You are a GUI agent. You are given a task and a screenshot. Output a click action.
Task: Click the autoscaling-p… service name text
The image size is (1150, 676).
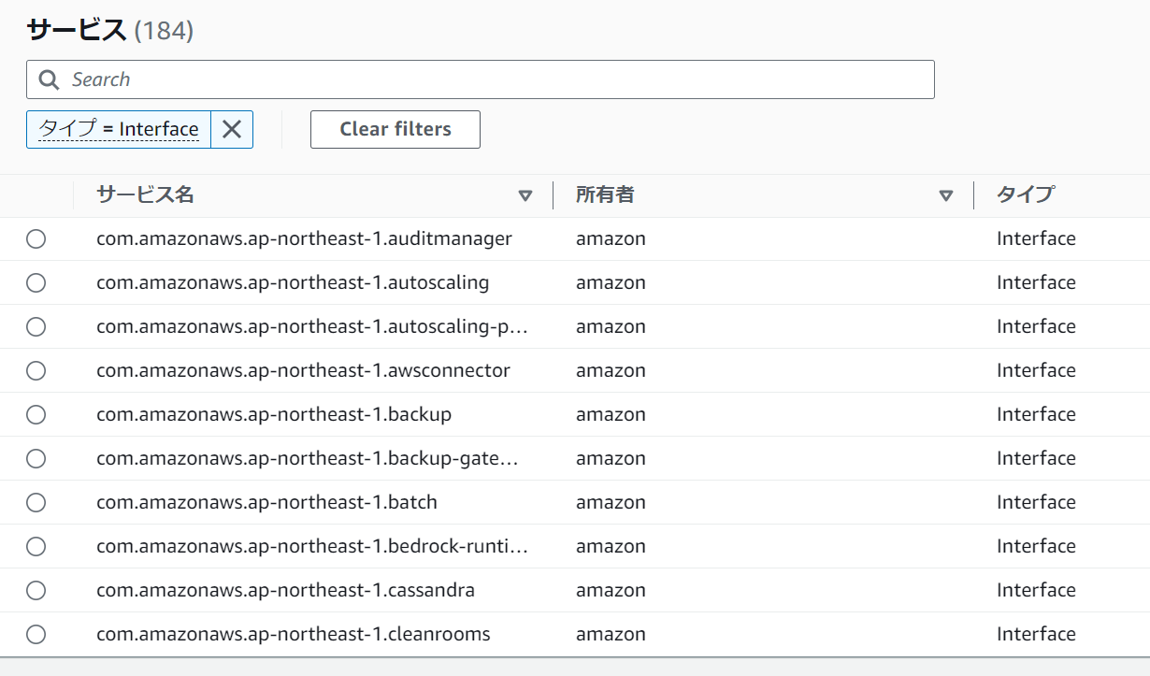click(312, 326)
